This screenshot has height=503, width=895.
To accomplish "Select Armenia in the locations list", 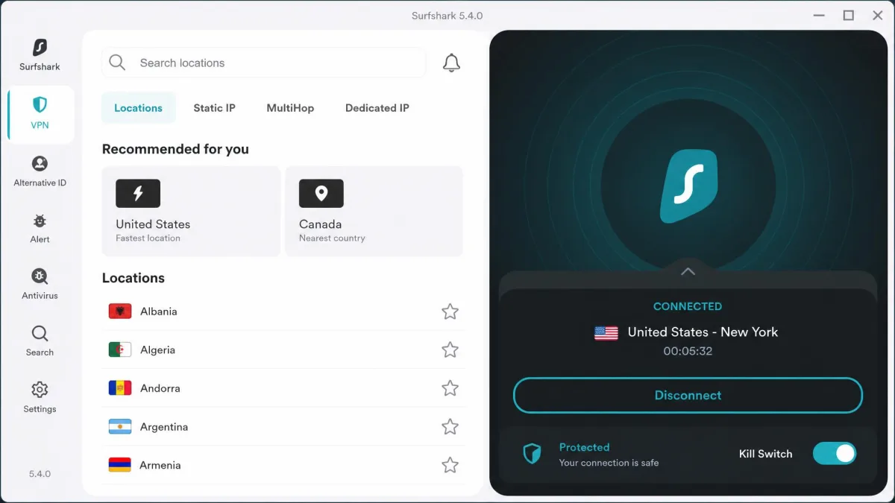I will coord(283,465).
